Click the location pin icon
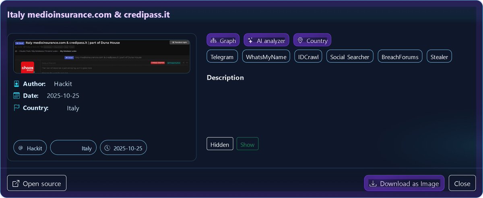The image size is (483, 198). click(x=300, y=41)
